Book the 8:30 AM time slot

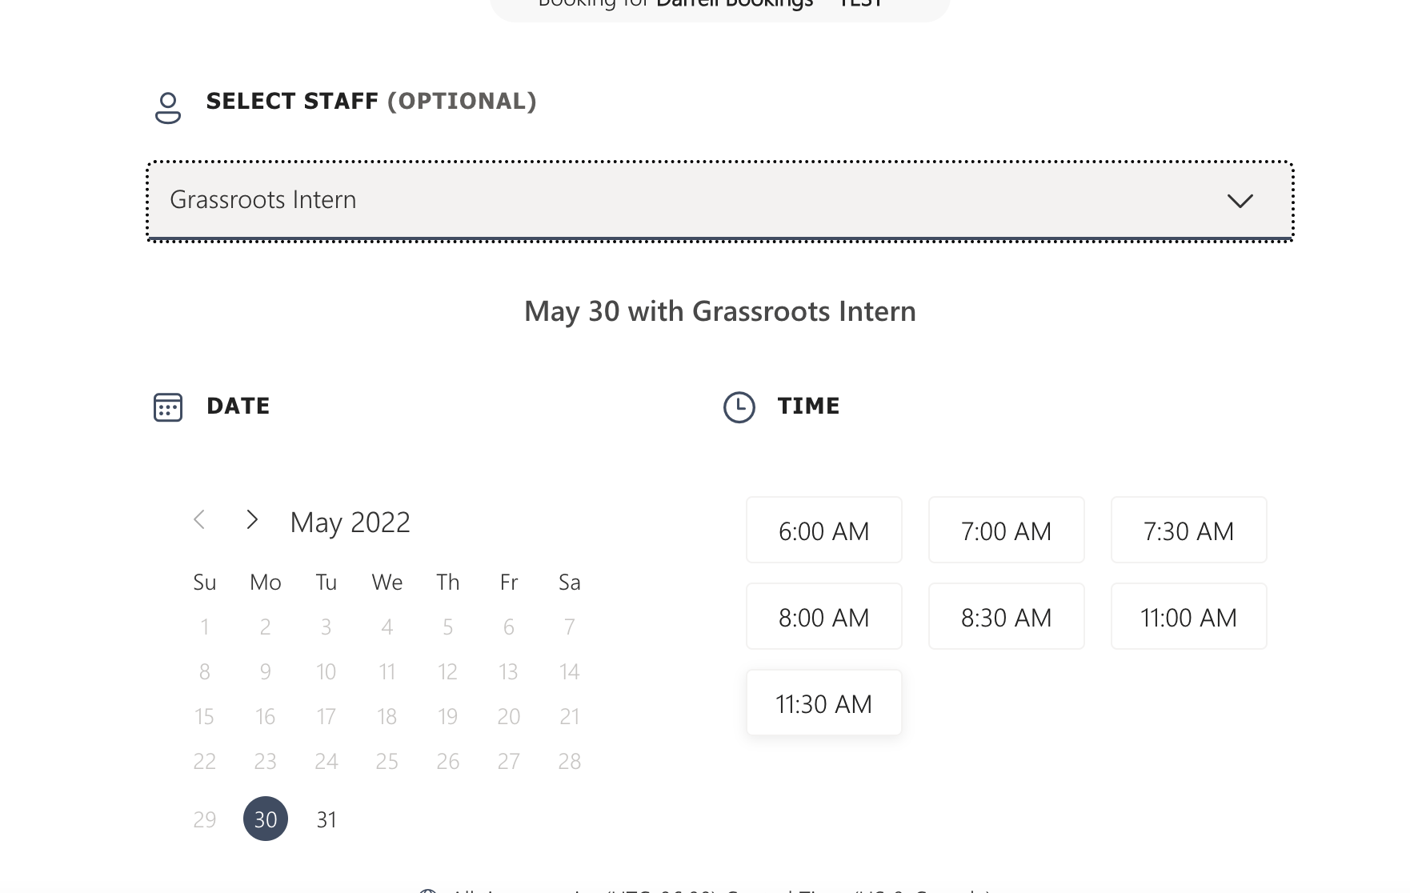pos(1006,617)
